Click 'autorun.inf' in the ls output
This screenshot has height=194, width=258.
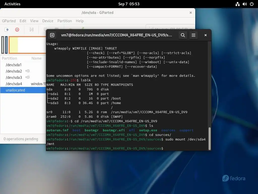(x=57, y=130)
